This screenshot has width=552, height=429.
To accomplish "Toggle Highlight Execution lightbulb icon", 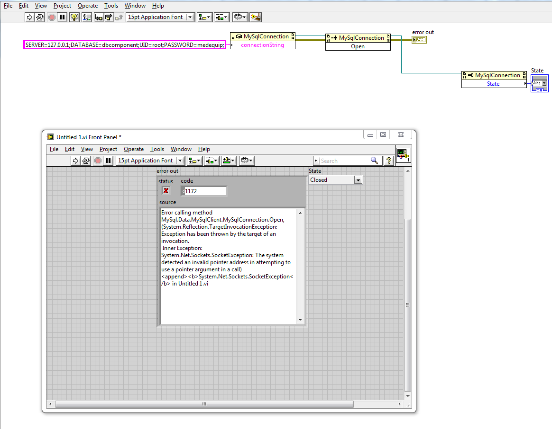I will pos(74,17).
